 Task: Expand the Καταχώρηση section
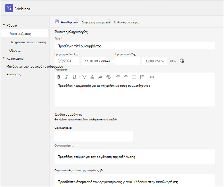coord(4,58)
